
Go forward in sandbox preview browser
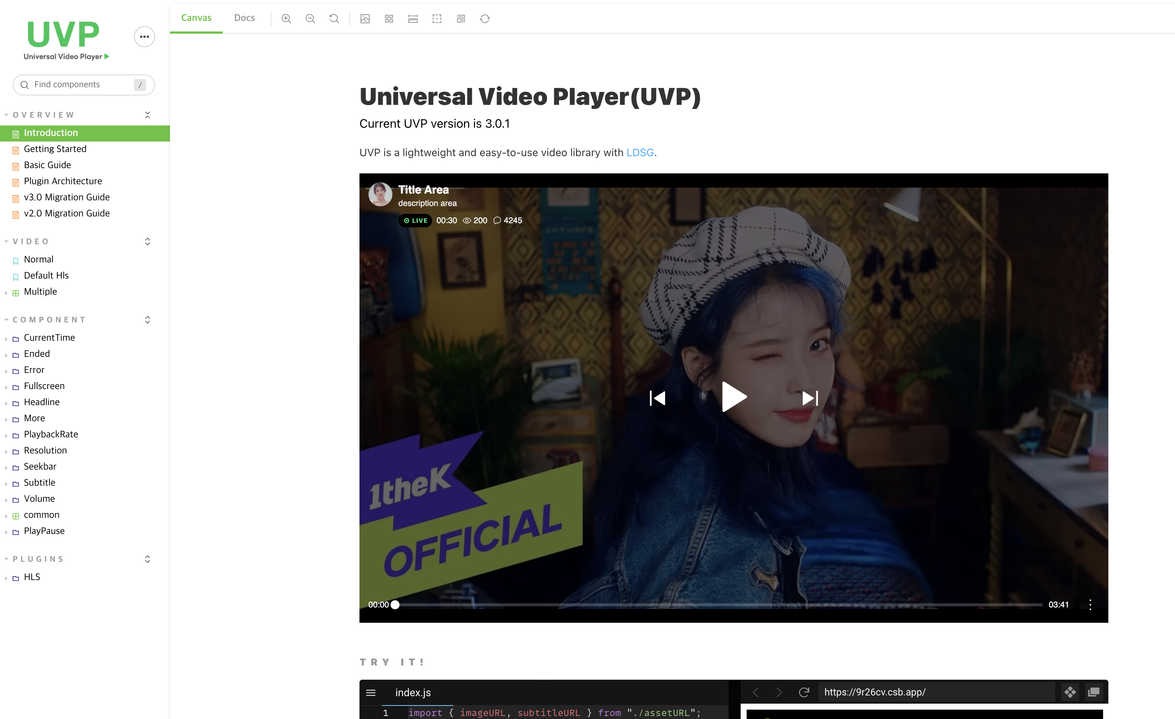pos(779,692)
